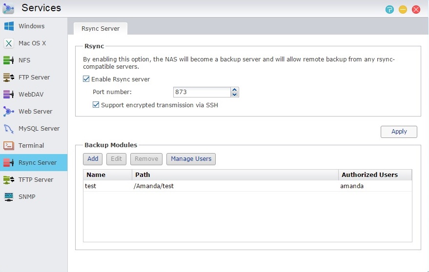Select the Mac OS X icon

(9, 43)
